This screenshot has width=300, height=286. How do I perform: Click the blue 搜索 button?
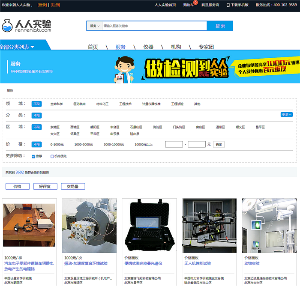click(220, 26)
